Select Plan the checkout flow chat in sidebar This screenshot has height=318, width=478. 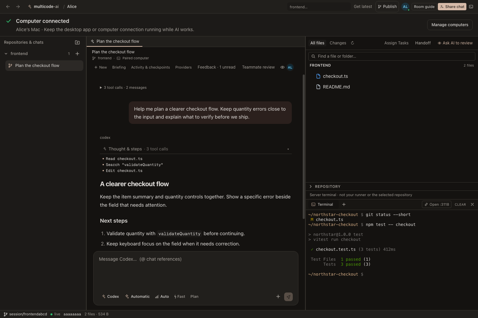point(44,66)
